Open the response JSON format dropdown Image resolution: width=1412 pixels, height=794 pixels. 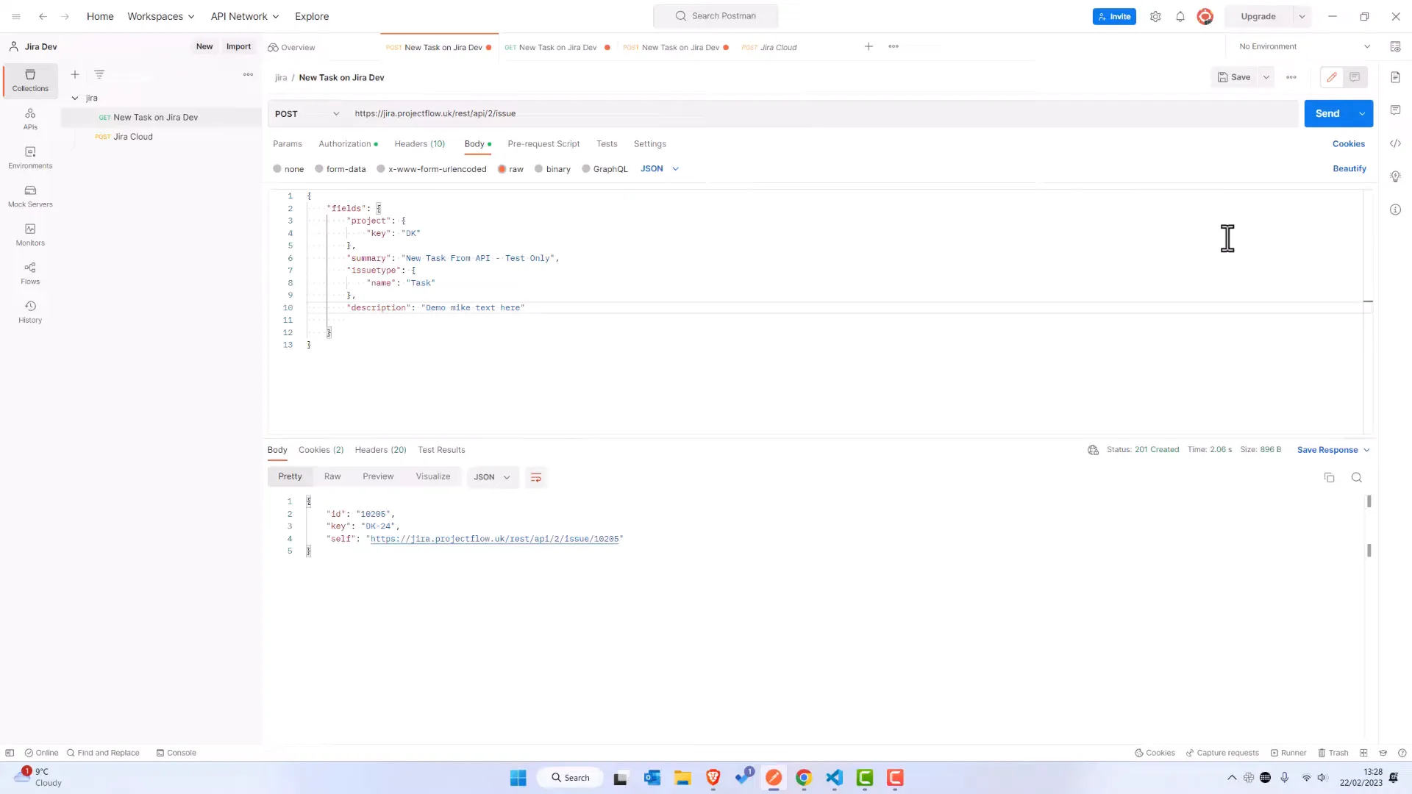pos(492,478)
